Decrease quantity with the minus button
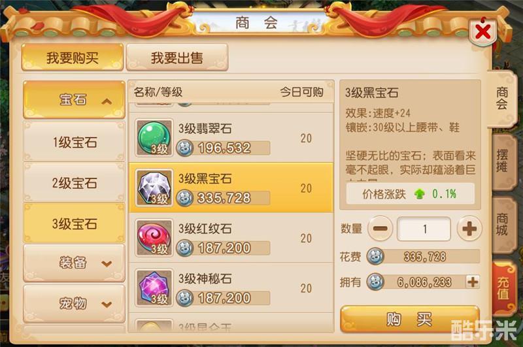Image resolution: width=523 pixels, height=347 pixels. 380,229
